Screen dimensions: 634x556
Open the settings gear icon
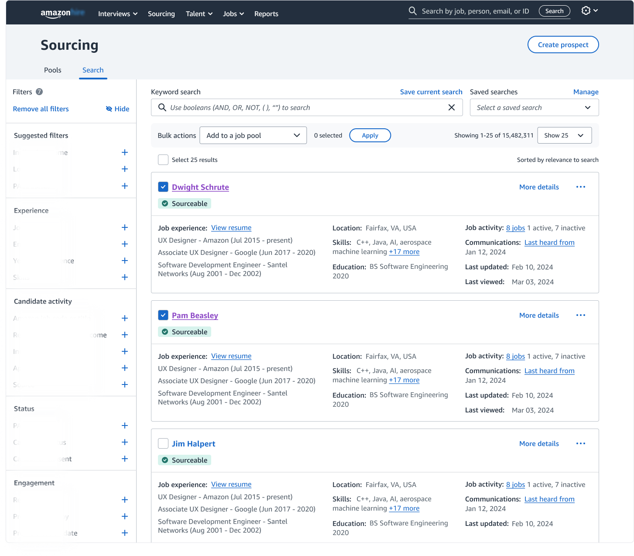coord(586,10)
